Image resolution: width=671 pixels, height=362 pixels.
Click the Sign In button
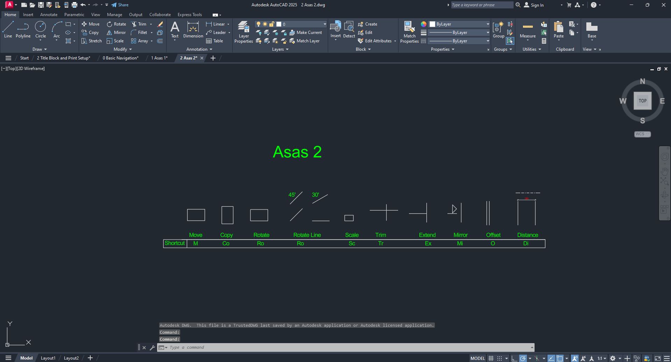[534, 5]
